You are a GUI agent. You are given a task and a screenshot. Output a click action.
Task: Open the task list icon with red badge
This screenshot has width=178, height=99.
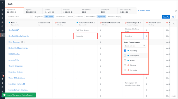pyautogui.click(x=3, y=75)
